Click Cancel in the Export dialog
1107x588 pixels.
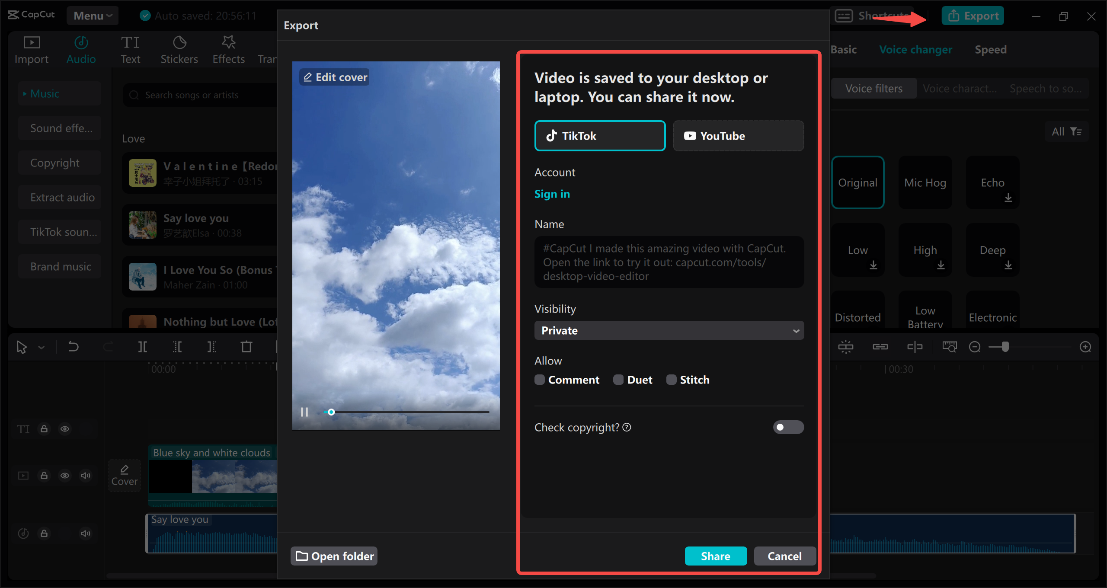point(784,556)
